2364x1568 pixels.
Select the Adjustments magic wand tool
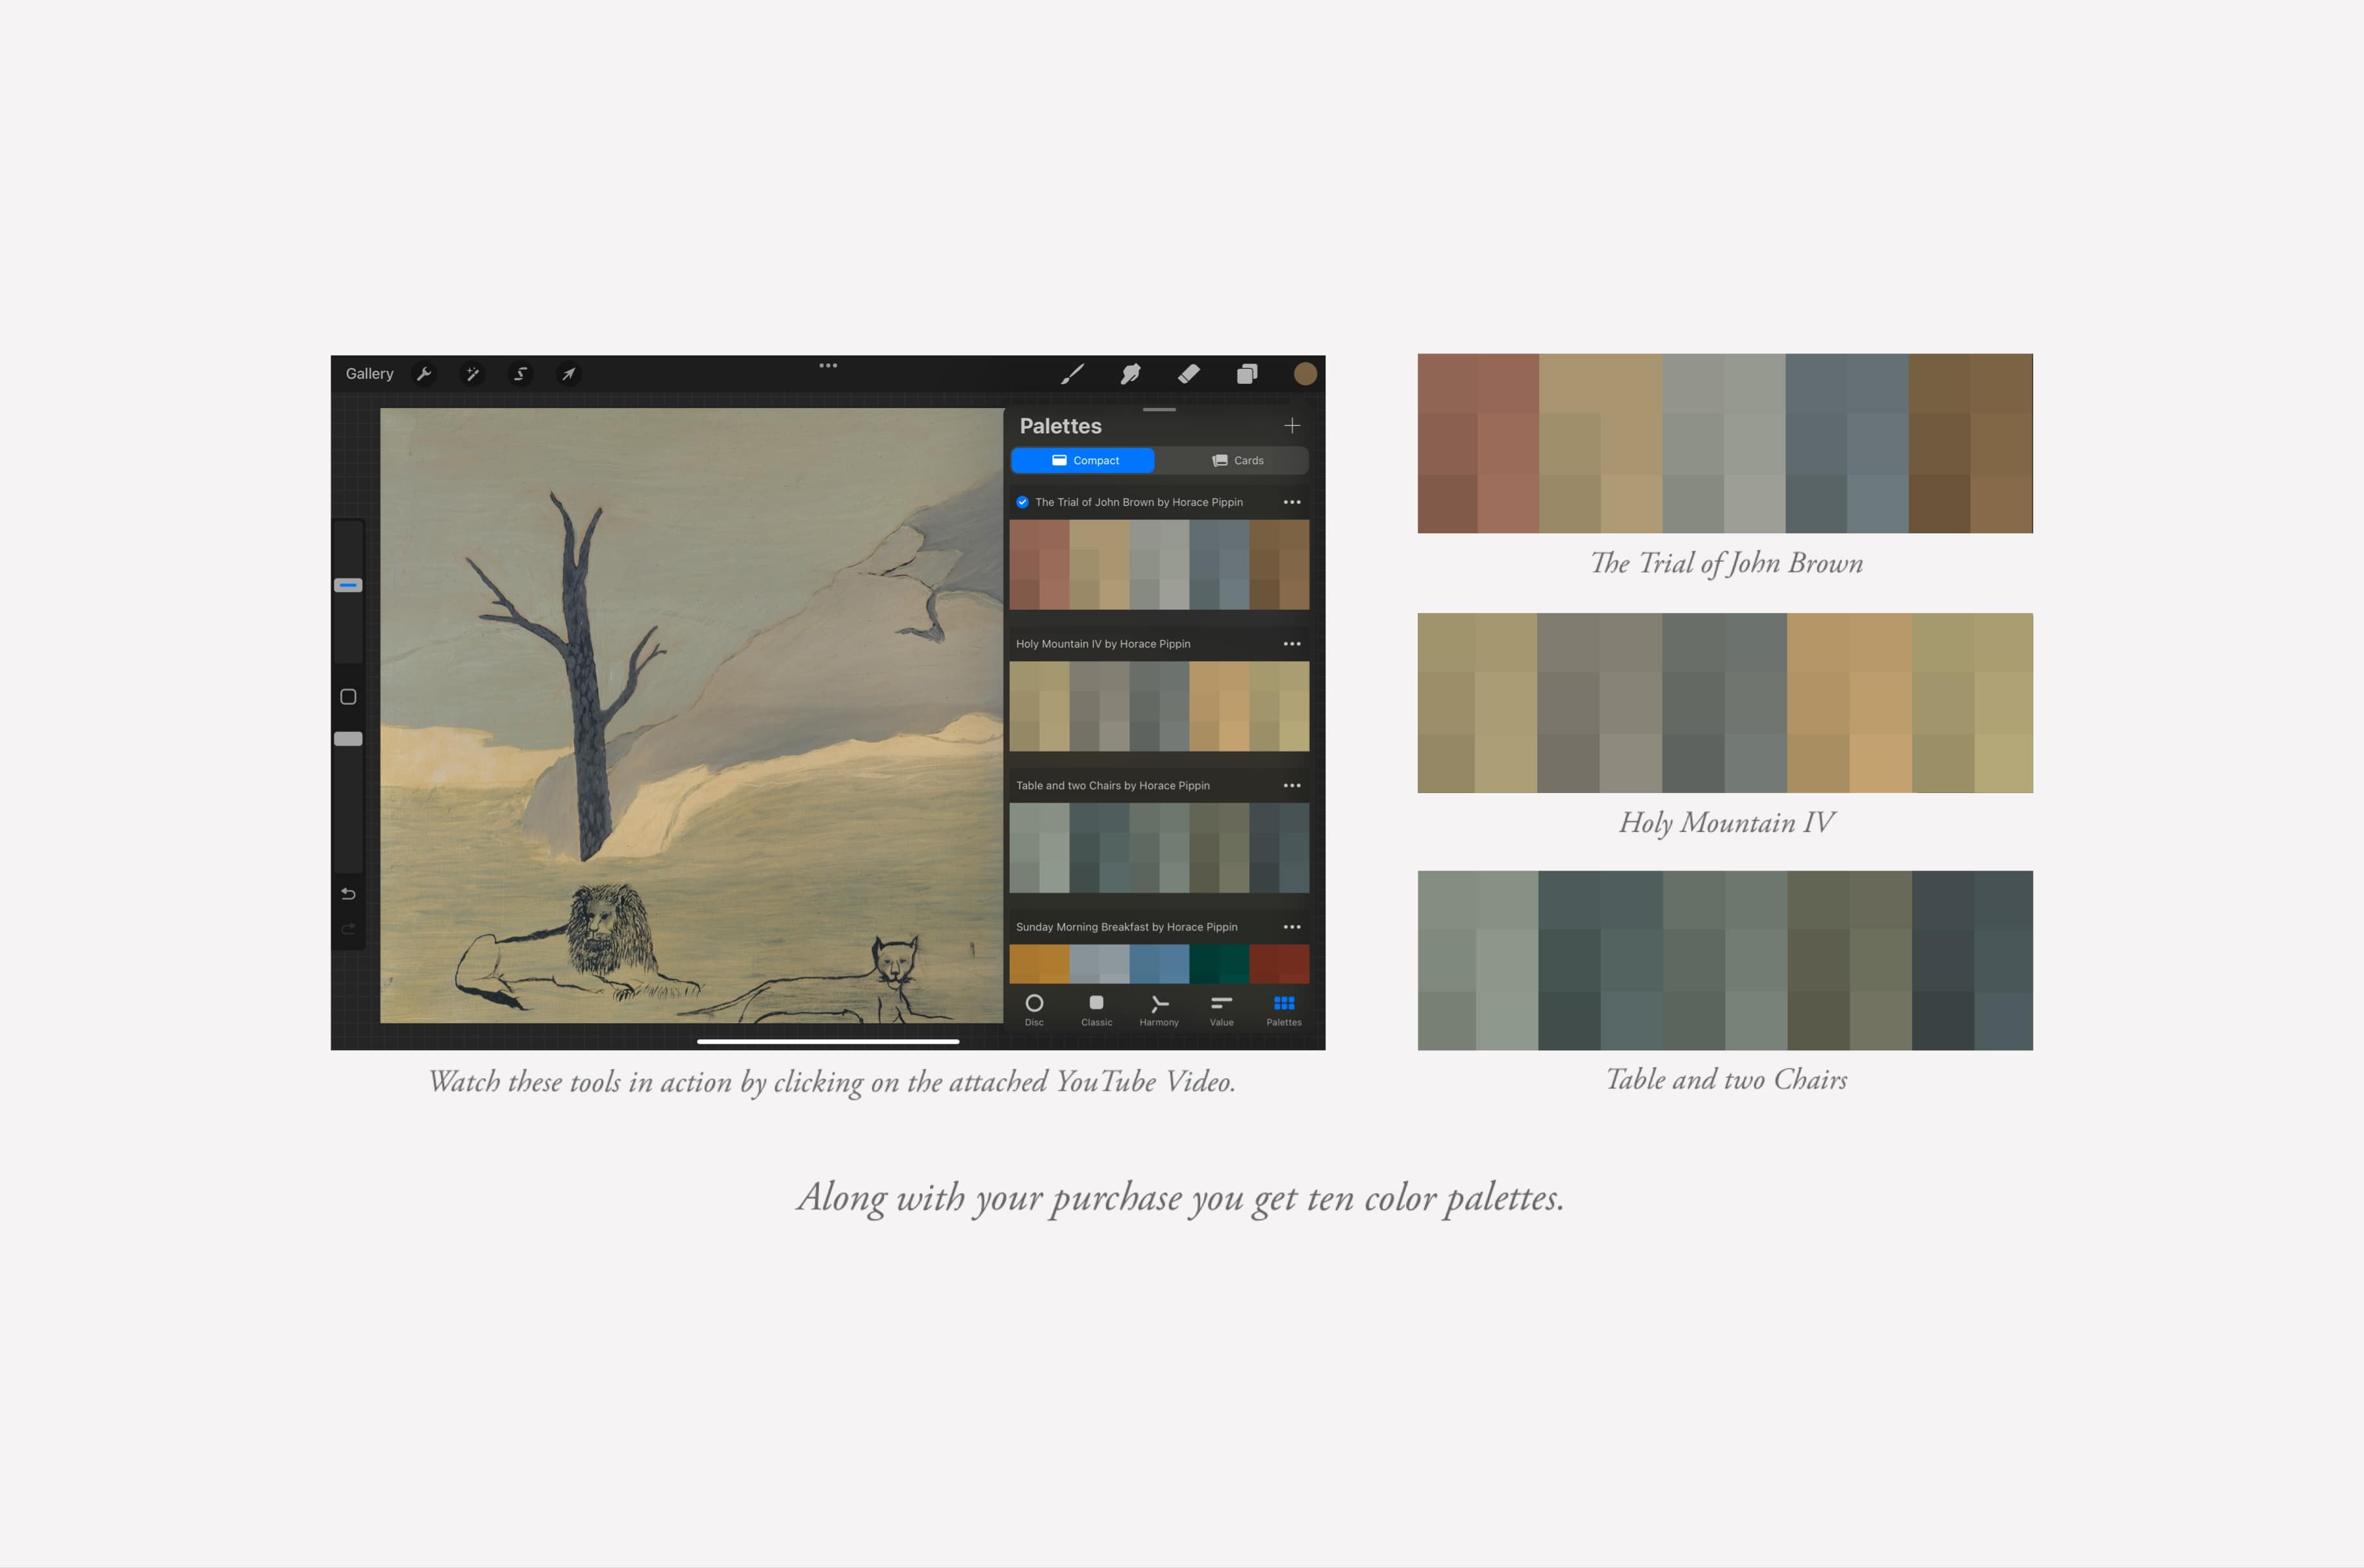pyautogui.click(x=473, y=373)
